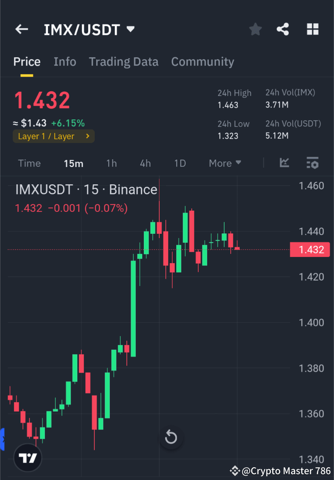The width and height of the screenshot is (334, 480).
Task: Select the line chart style icon
Action: pos(285,163)
